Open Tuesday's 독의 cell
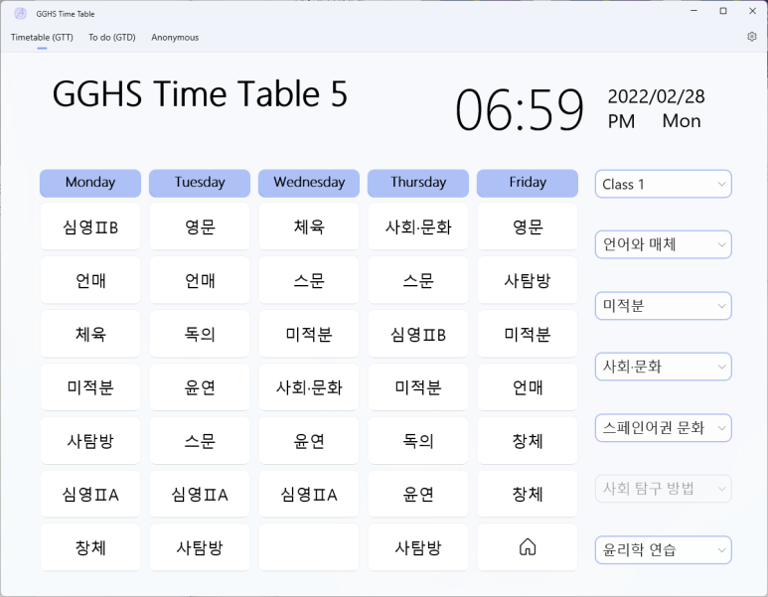This screenshot has height=597, width=768. tap(200, 334)
